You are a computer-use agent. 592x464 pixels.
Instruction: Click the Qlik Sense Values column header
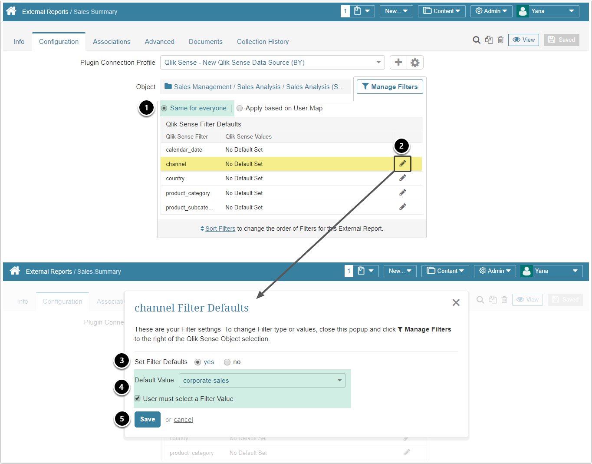(x=249, y=136)
